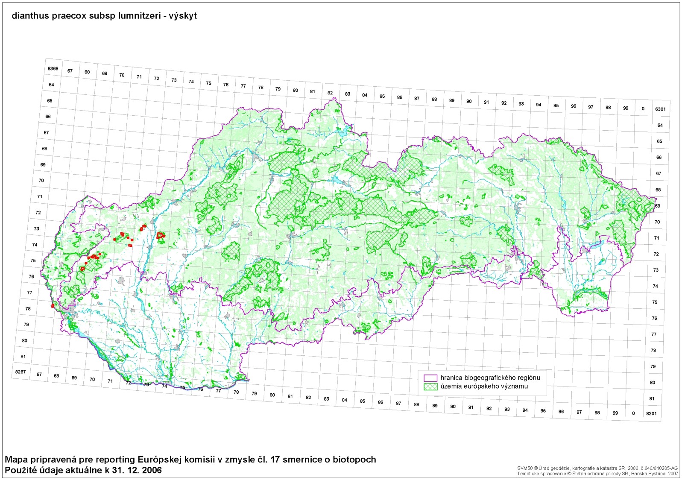682x480 pixels.
Task: Click grid corner label 8267
Action: [20, 372]
